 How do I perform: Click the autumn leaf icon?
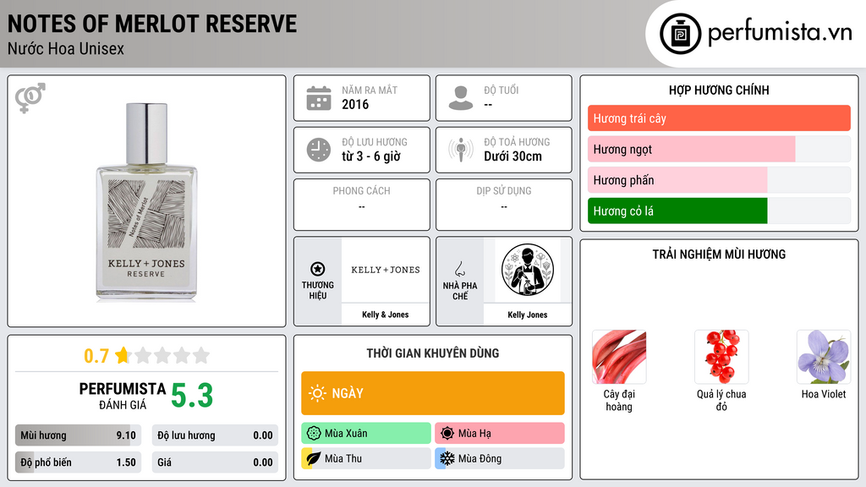tap(314, 458)
